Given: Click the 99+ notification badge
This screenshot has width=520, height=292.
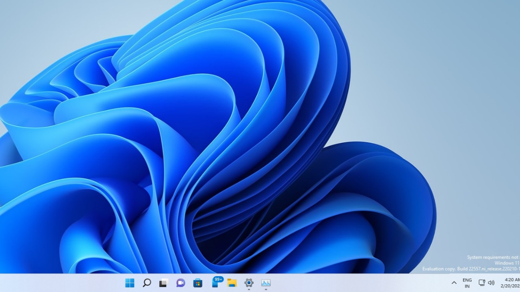Looking at the screenshot, I should click(x=219, y=279).
